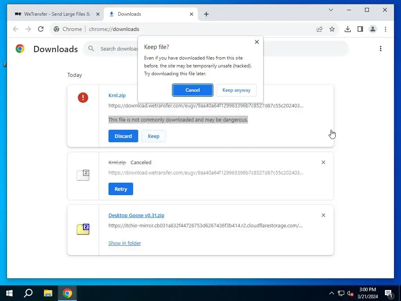Click the yellow zip icon of Desktop Goose

tap(83, 229)
